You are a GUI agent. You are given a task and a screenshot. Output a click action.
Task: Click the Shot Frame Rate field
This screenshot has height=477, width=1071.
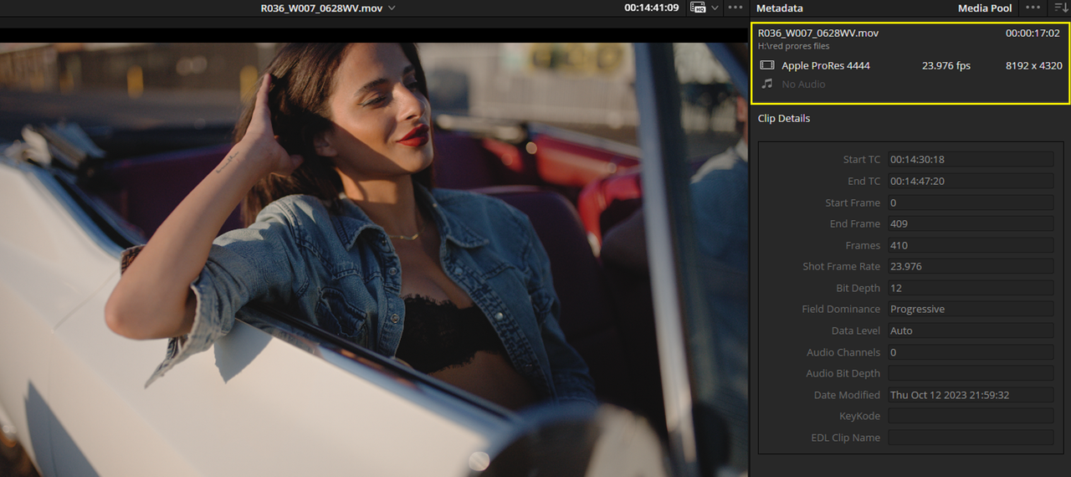tap(971, 266)
